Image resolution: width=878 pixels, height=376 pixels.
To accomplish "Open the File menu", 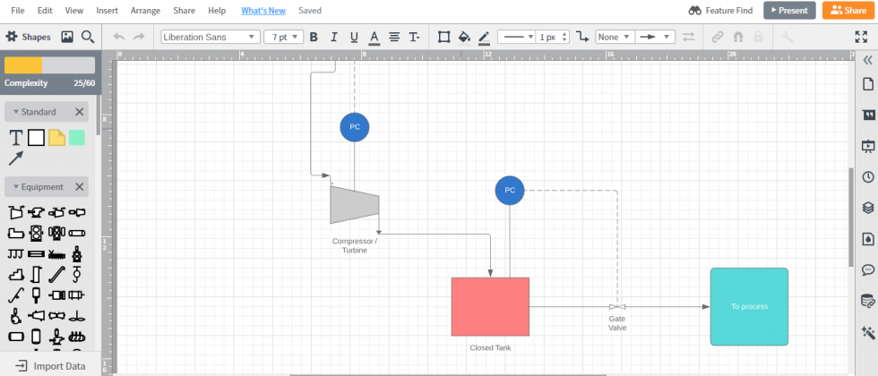I will [18, 11].
